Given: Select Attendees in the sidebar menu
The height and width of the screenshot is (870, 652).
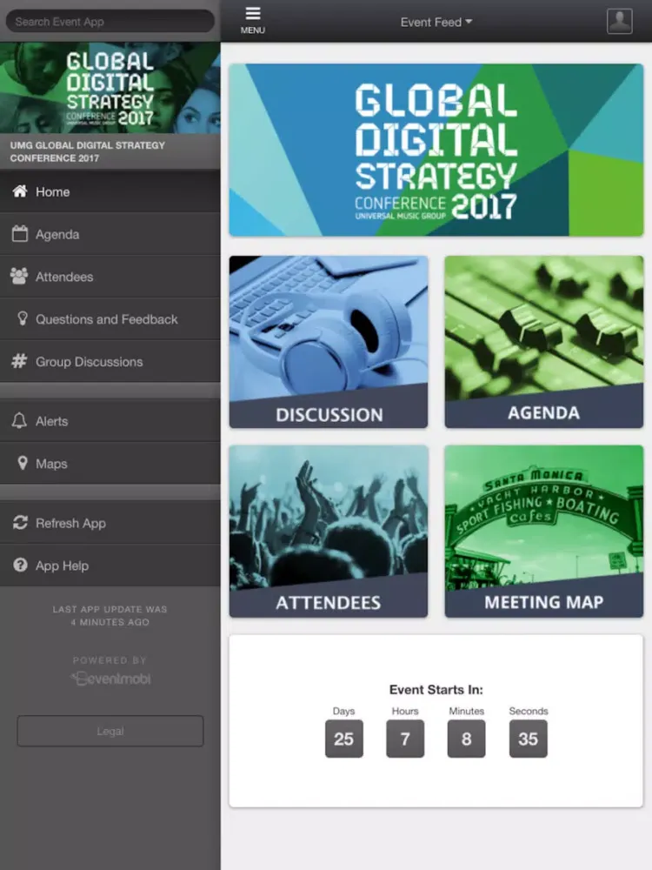Looking at the screenshot, I should (x=110, y=277).
